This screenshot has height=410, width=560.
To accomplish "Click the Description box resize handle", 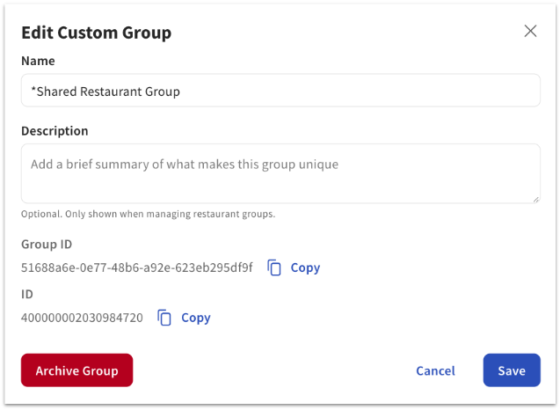I will (535, 198).
